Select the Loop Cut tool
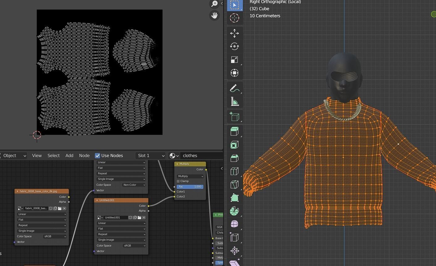Image resolution: width=436 pixels, height=266 pixels. (235, 172)
